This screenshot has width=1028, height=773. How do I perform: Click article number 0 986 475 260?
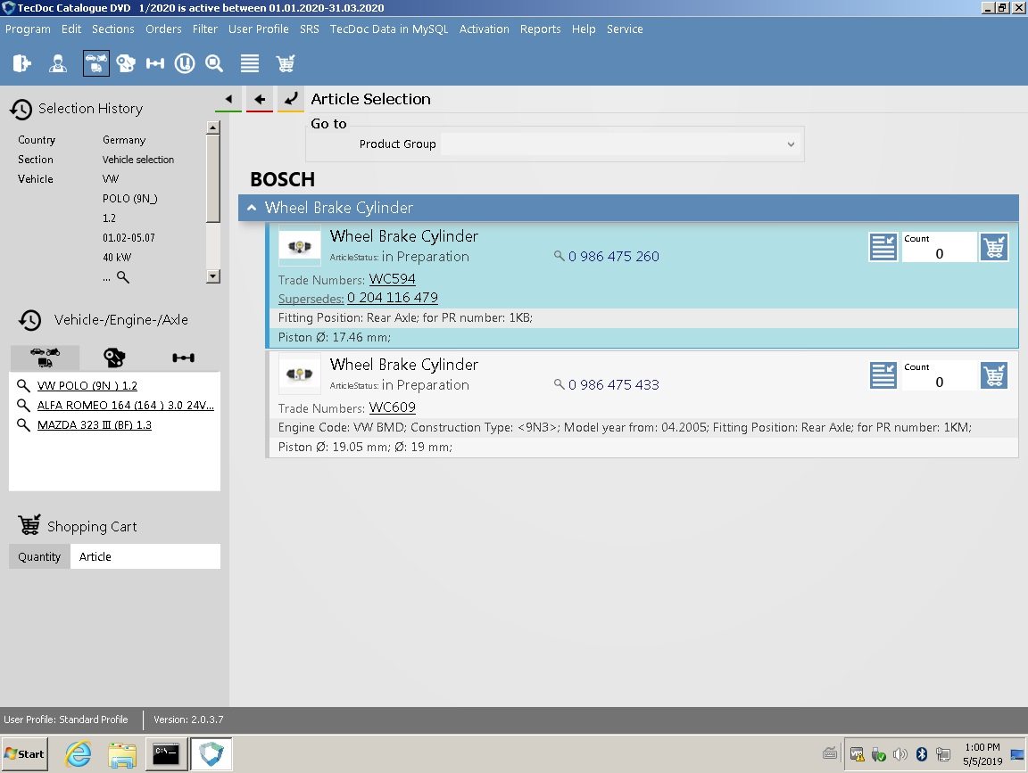[614, 256]
